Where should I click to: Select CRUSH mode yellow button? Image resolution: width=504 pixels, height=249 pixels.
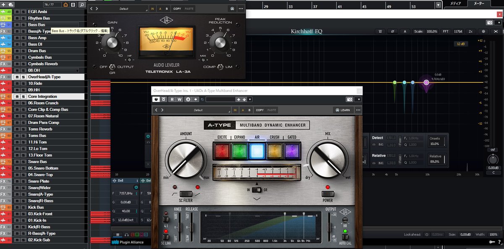tap(275, 150)
